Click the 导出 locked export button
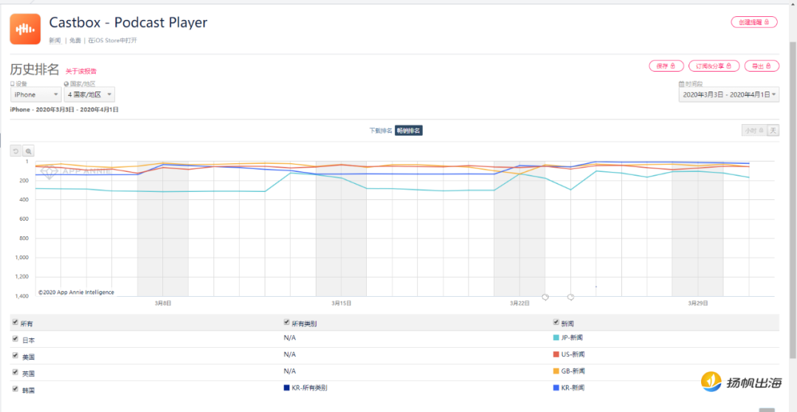The image size is (797, 412). point(761,66)
